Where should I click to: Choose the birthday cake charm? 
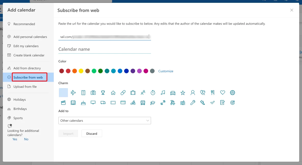click(83, 103)
